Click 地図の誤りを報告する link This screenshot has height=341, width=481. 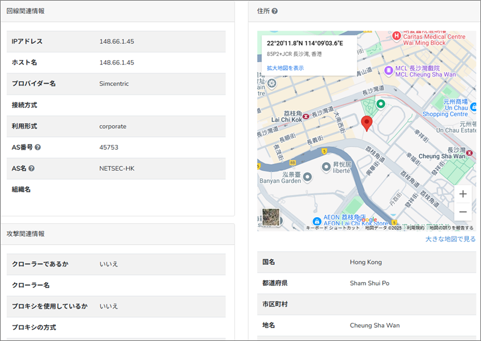[x=451, y=228]
